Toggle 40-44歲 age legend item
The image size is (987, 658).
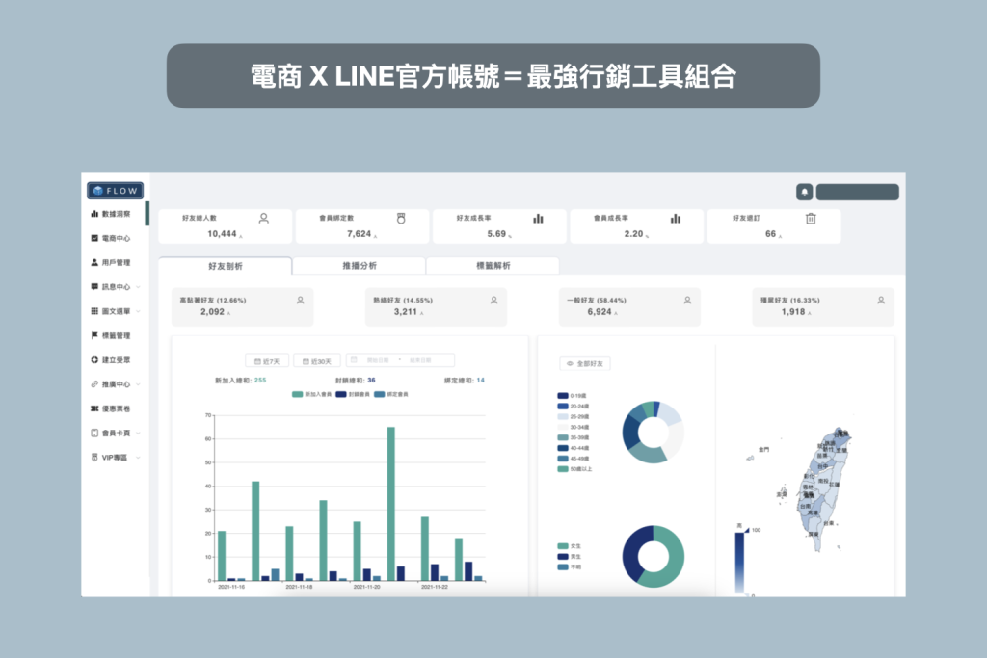point(574,448)
